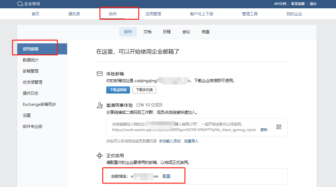Open the 微盘 tab
The height and width of the screenshot is (187, 336).
pyautogui.click(x=205, y=32)
